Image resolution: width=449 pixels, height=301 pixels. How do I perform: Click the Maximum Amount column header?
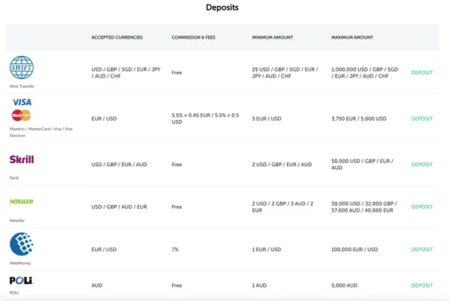point(352,37)
